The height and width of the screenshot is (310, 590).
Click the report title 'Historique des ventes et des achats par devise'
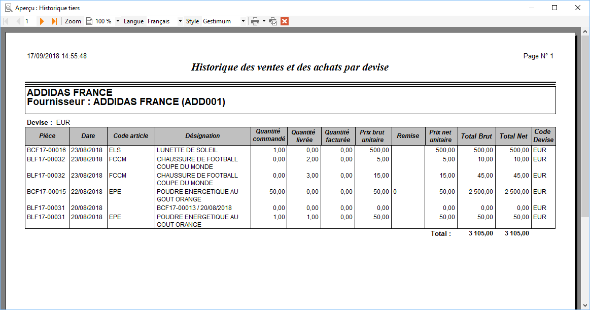[290, 67]
